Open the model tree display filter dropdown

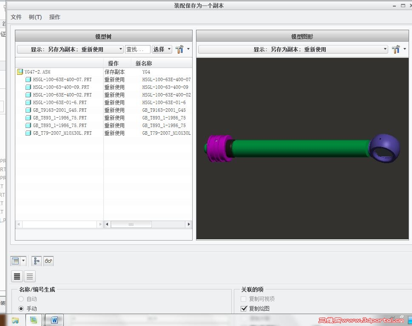click(70, 49)
